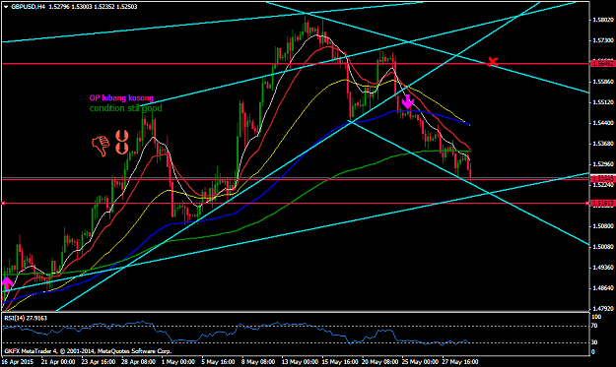Click the 20 May 08:00 time label
The width and height of the screenshot is (616, 367).
click(379, 361)
